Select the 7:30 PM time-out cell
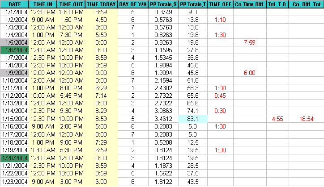The width and height of the screenshot is (324, 187). click(71, 35)
